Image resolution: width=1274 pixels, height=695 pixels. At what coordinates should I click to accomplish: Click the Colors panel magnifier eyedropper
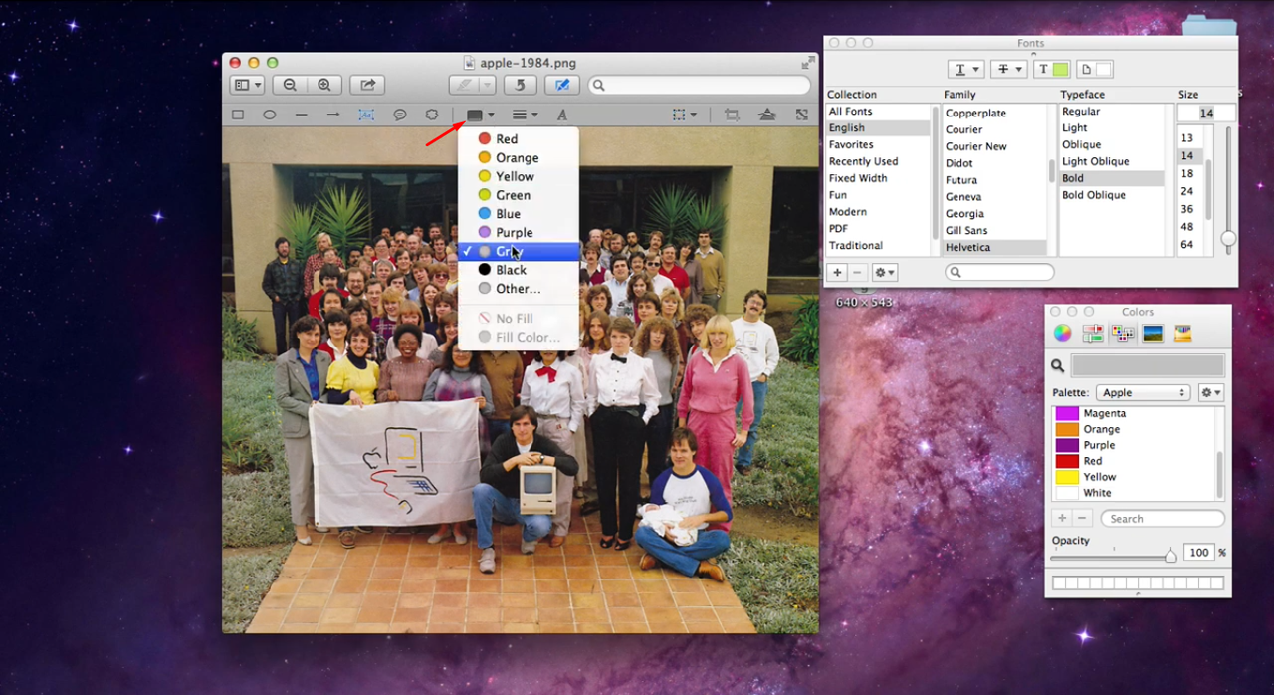pyautogui.click(x=1058, y=366)
